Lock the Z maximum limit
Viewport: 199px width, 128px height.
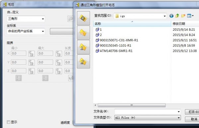click(x=59, y=71)
